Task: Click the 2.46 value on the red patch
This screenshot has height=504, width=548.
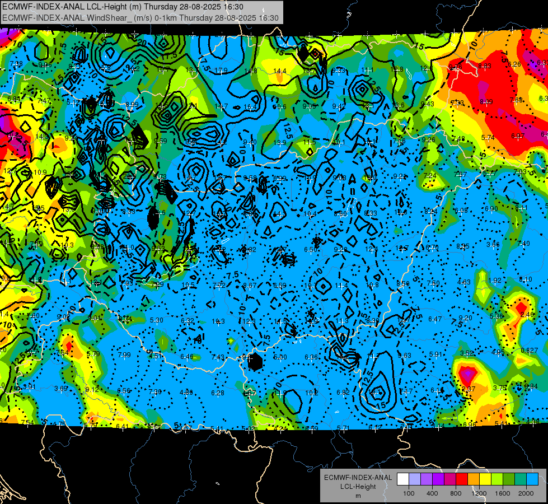Action: coord(527,314)
